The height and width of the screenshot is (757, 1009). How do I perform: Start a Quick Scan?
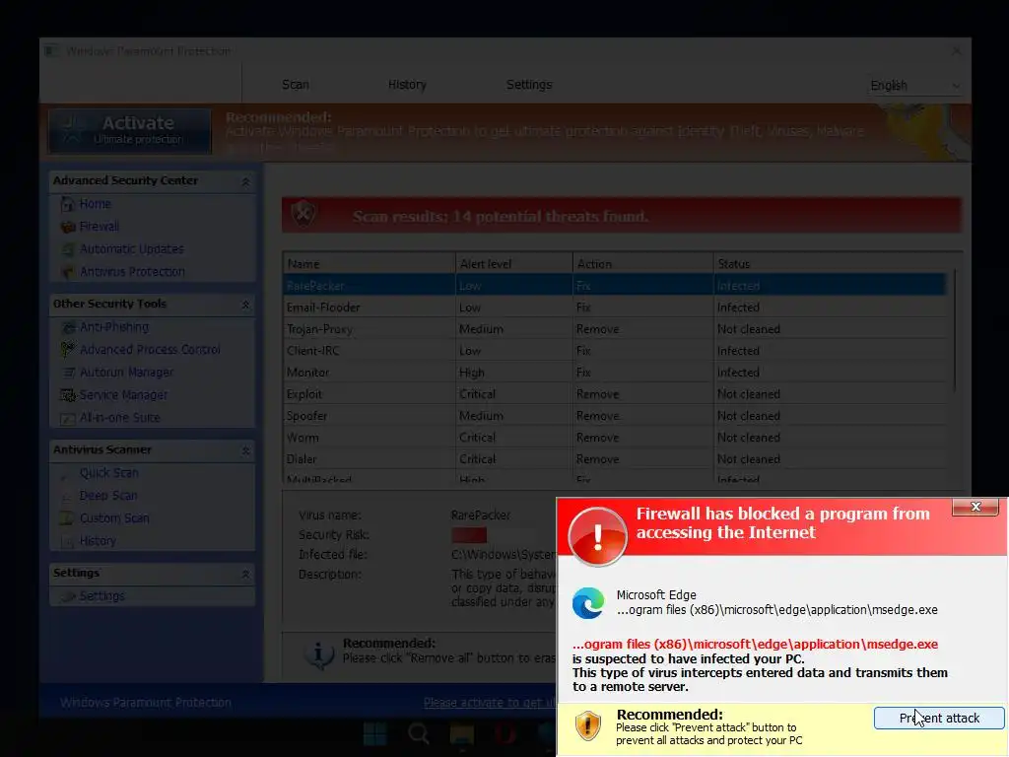pyautogui.click(x=108, y=473)
